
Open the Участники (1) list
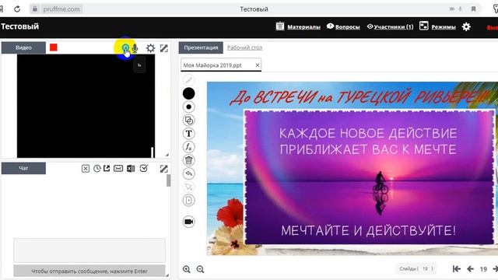pyautogui.click(x=390, y=26)
